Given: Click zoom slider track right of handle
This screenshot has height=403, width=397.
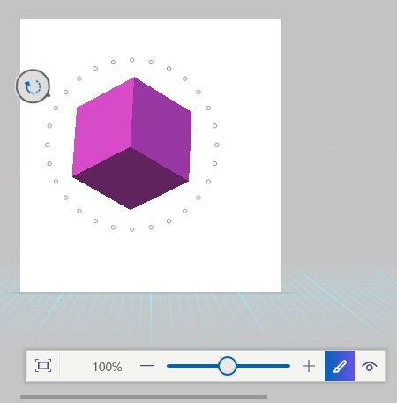Looking at the screenshot, I should [x=263, y=366].
